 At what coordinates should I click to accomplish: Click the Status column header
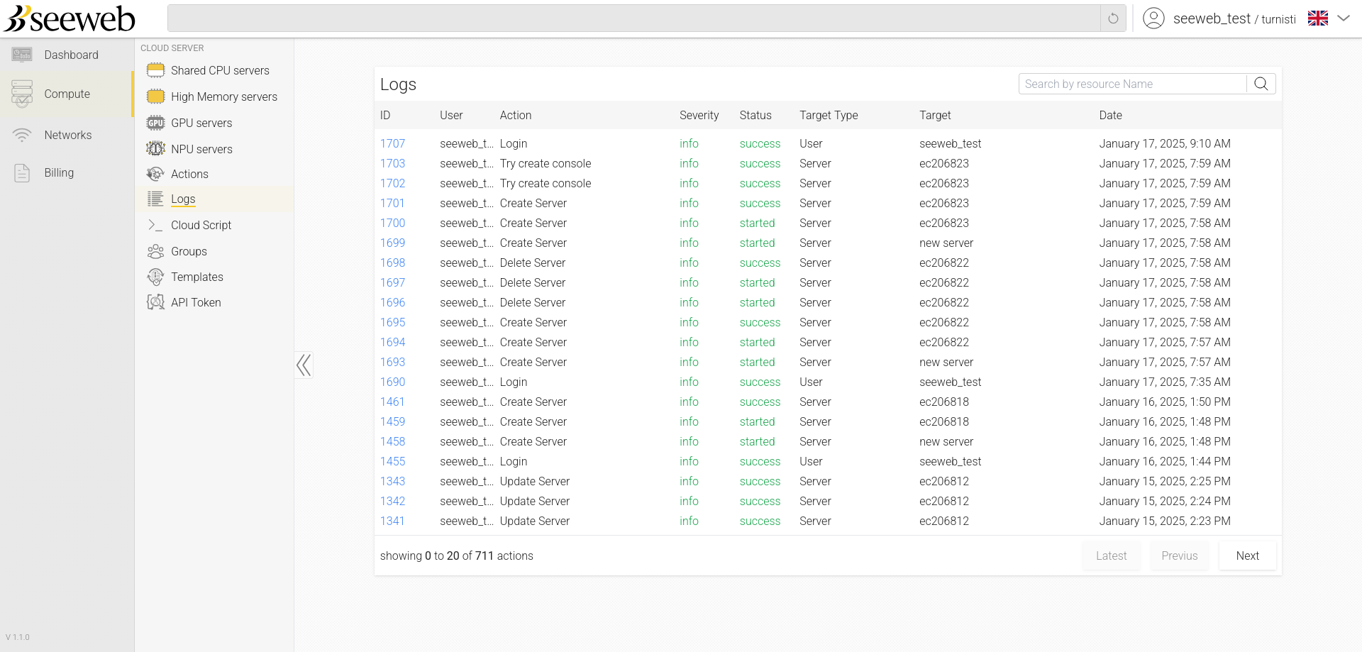755,115
